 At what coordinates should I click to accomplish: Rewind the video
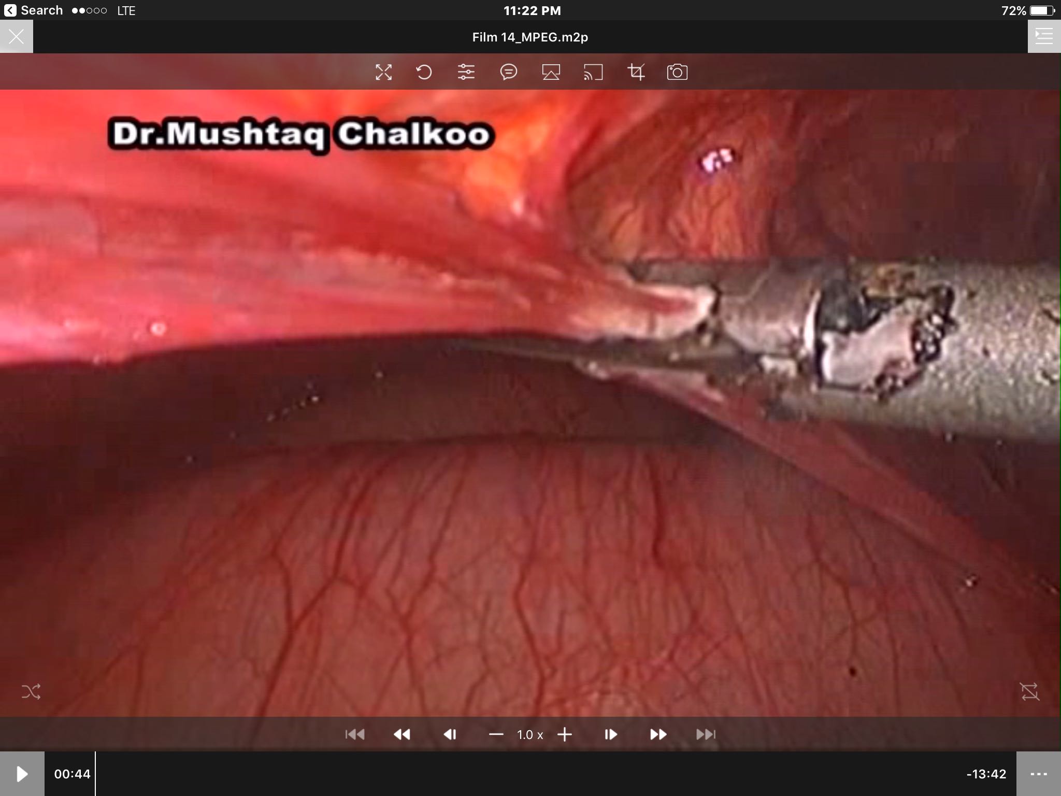coord(402,734)
